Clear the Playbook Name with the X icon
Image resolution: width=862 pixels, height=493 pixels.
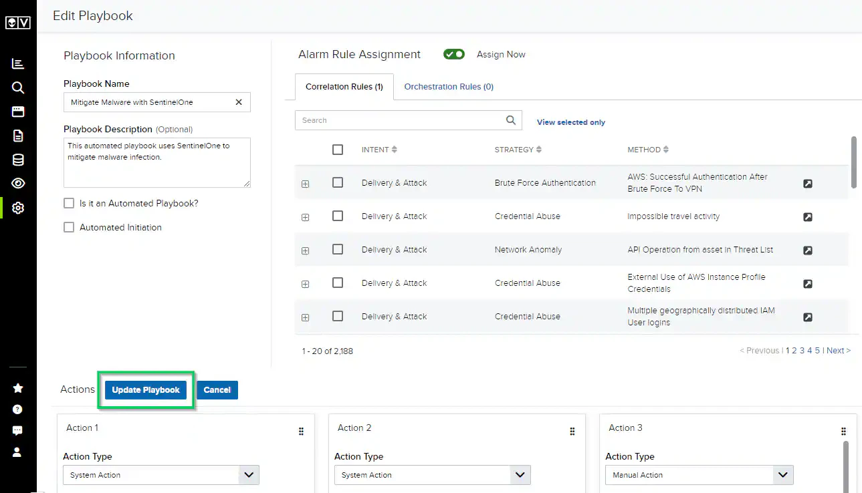tap(239, 102)
